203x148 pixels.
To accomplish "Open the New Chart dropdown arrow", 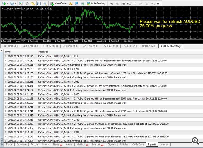I will click(7, 4).
